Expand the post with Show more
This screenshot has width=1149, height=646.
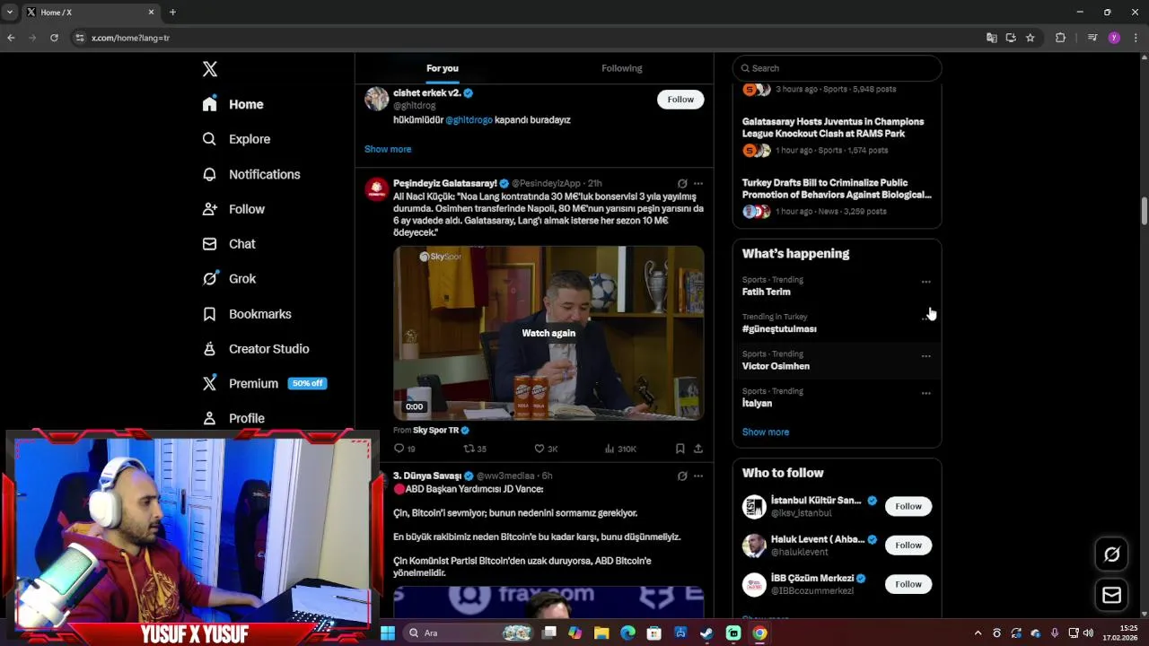pyautogui.click(x=388, y=149)
